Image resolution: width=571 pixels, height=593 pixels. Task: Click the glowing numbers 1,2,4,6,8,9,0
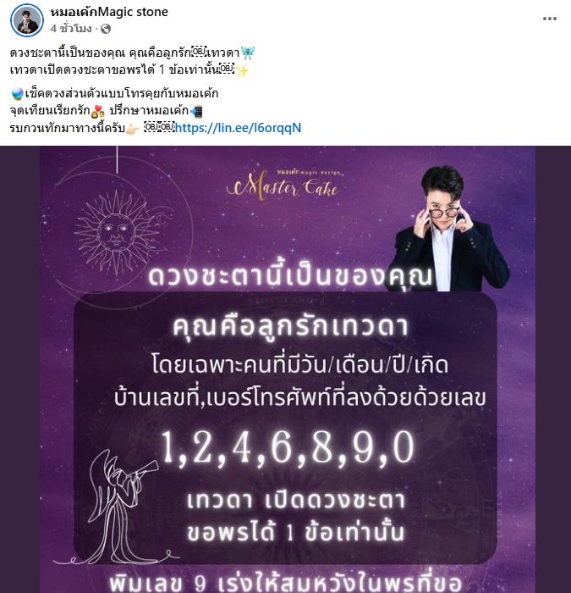pos(288,448)
